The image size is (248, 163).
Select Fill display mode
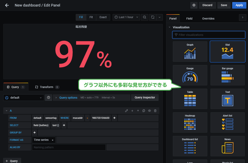click(81, 17)
